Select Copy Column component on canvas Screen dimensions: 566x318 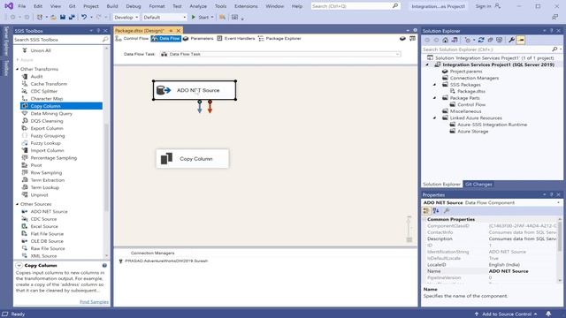pos(193,159)
